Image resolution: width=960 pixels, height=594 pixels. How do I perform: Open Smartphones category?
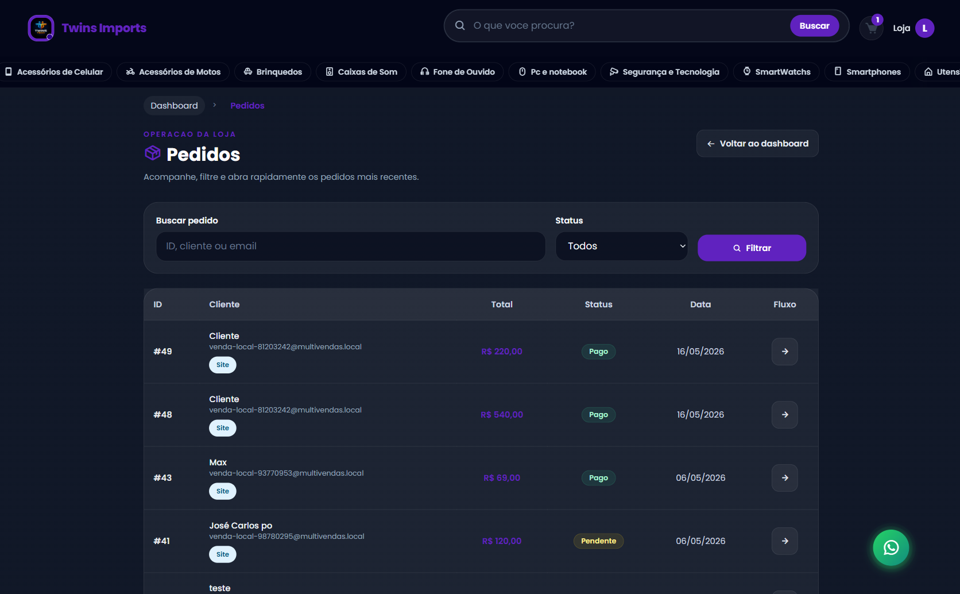tap(867, 72)
